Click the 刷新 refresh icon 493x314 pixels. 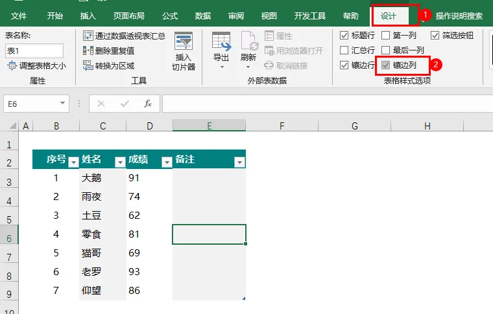pyautogui.click(x=249, y=41)
